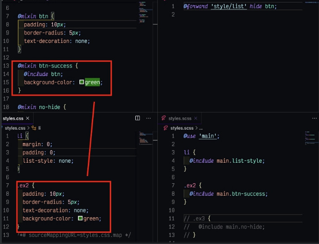Expand the breadcrumb ellipsis after styles.scss

click(x=201, y=128)
